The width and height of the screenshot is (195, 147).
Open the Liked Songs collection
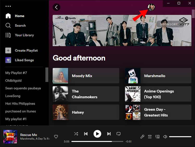[19, 60]
